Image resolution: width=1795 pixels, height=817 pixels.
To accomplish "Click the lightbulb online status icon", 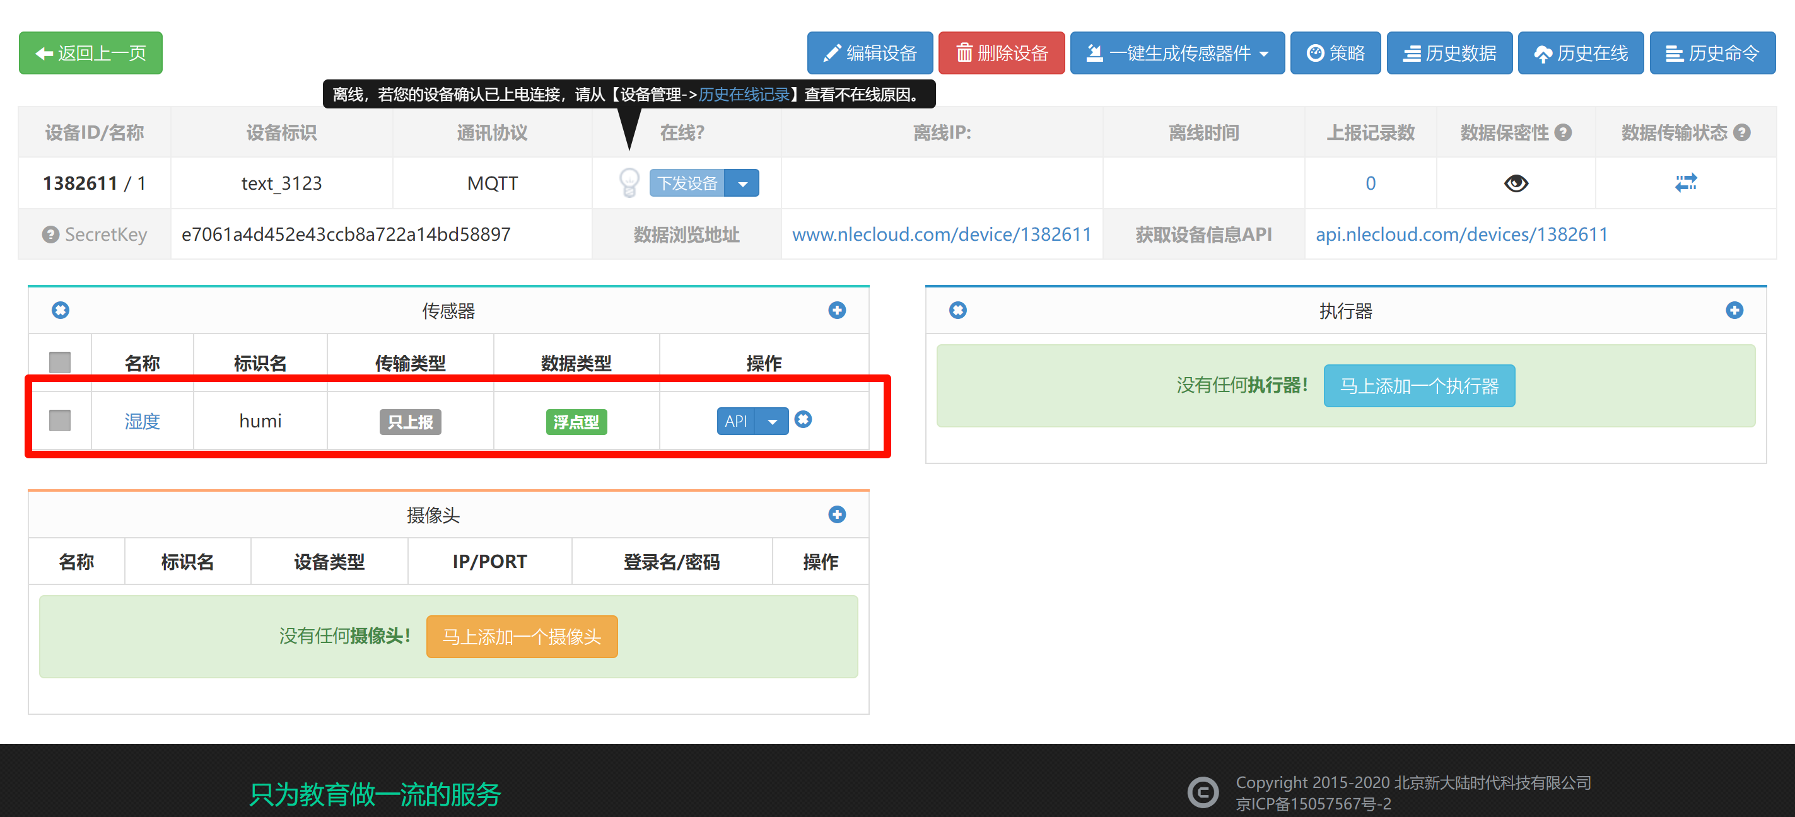I will click(629, 182).
